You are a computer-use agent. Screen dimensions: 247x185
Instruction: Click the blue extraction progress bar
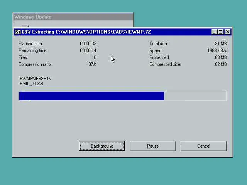pyautogui.click(x=123, y=96)
